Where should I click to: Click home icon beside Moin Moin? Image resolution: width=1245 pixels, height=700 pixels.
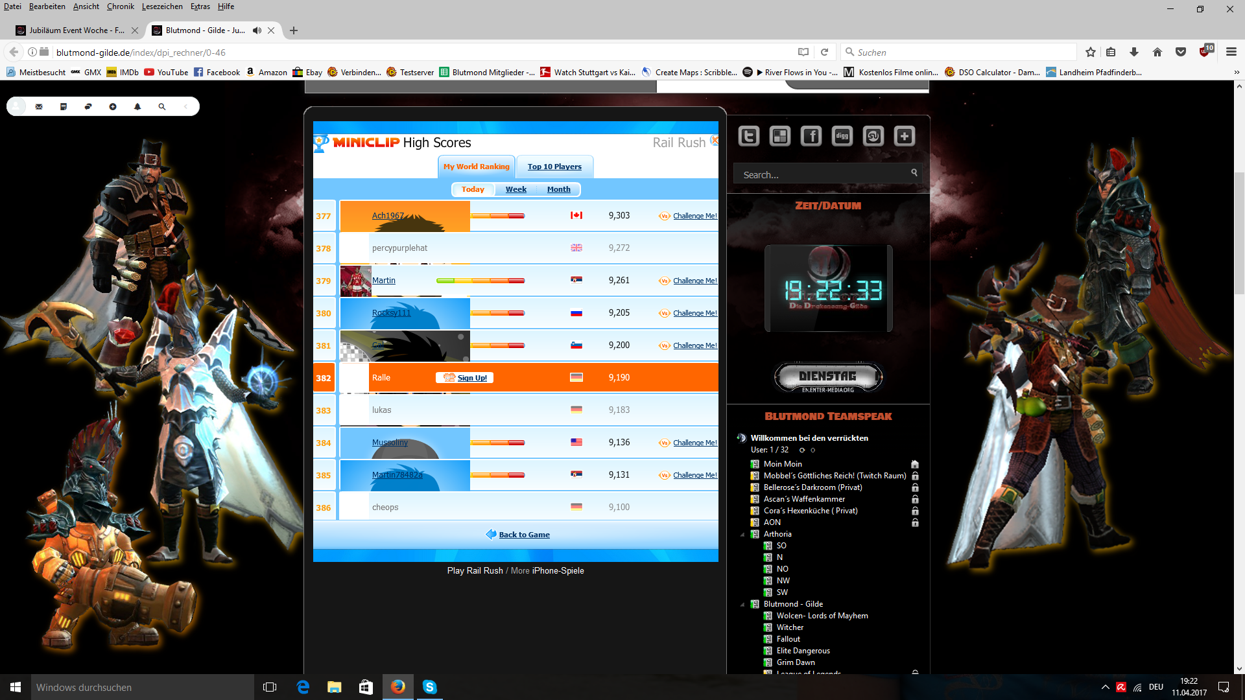[x=915, y=464]
